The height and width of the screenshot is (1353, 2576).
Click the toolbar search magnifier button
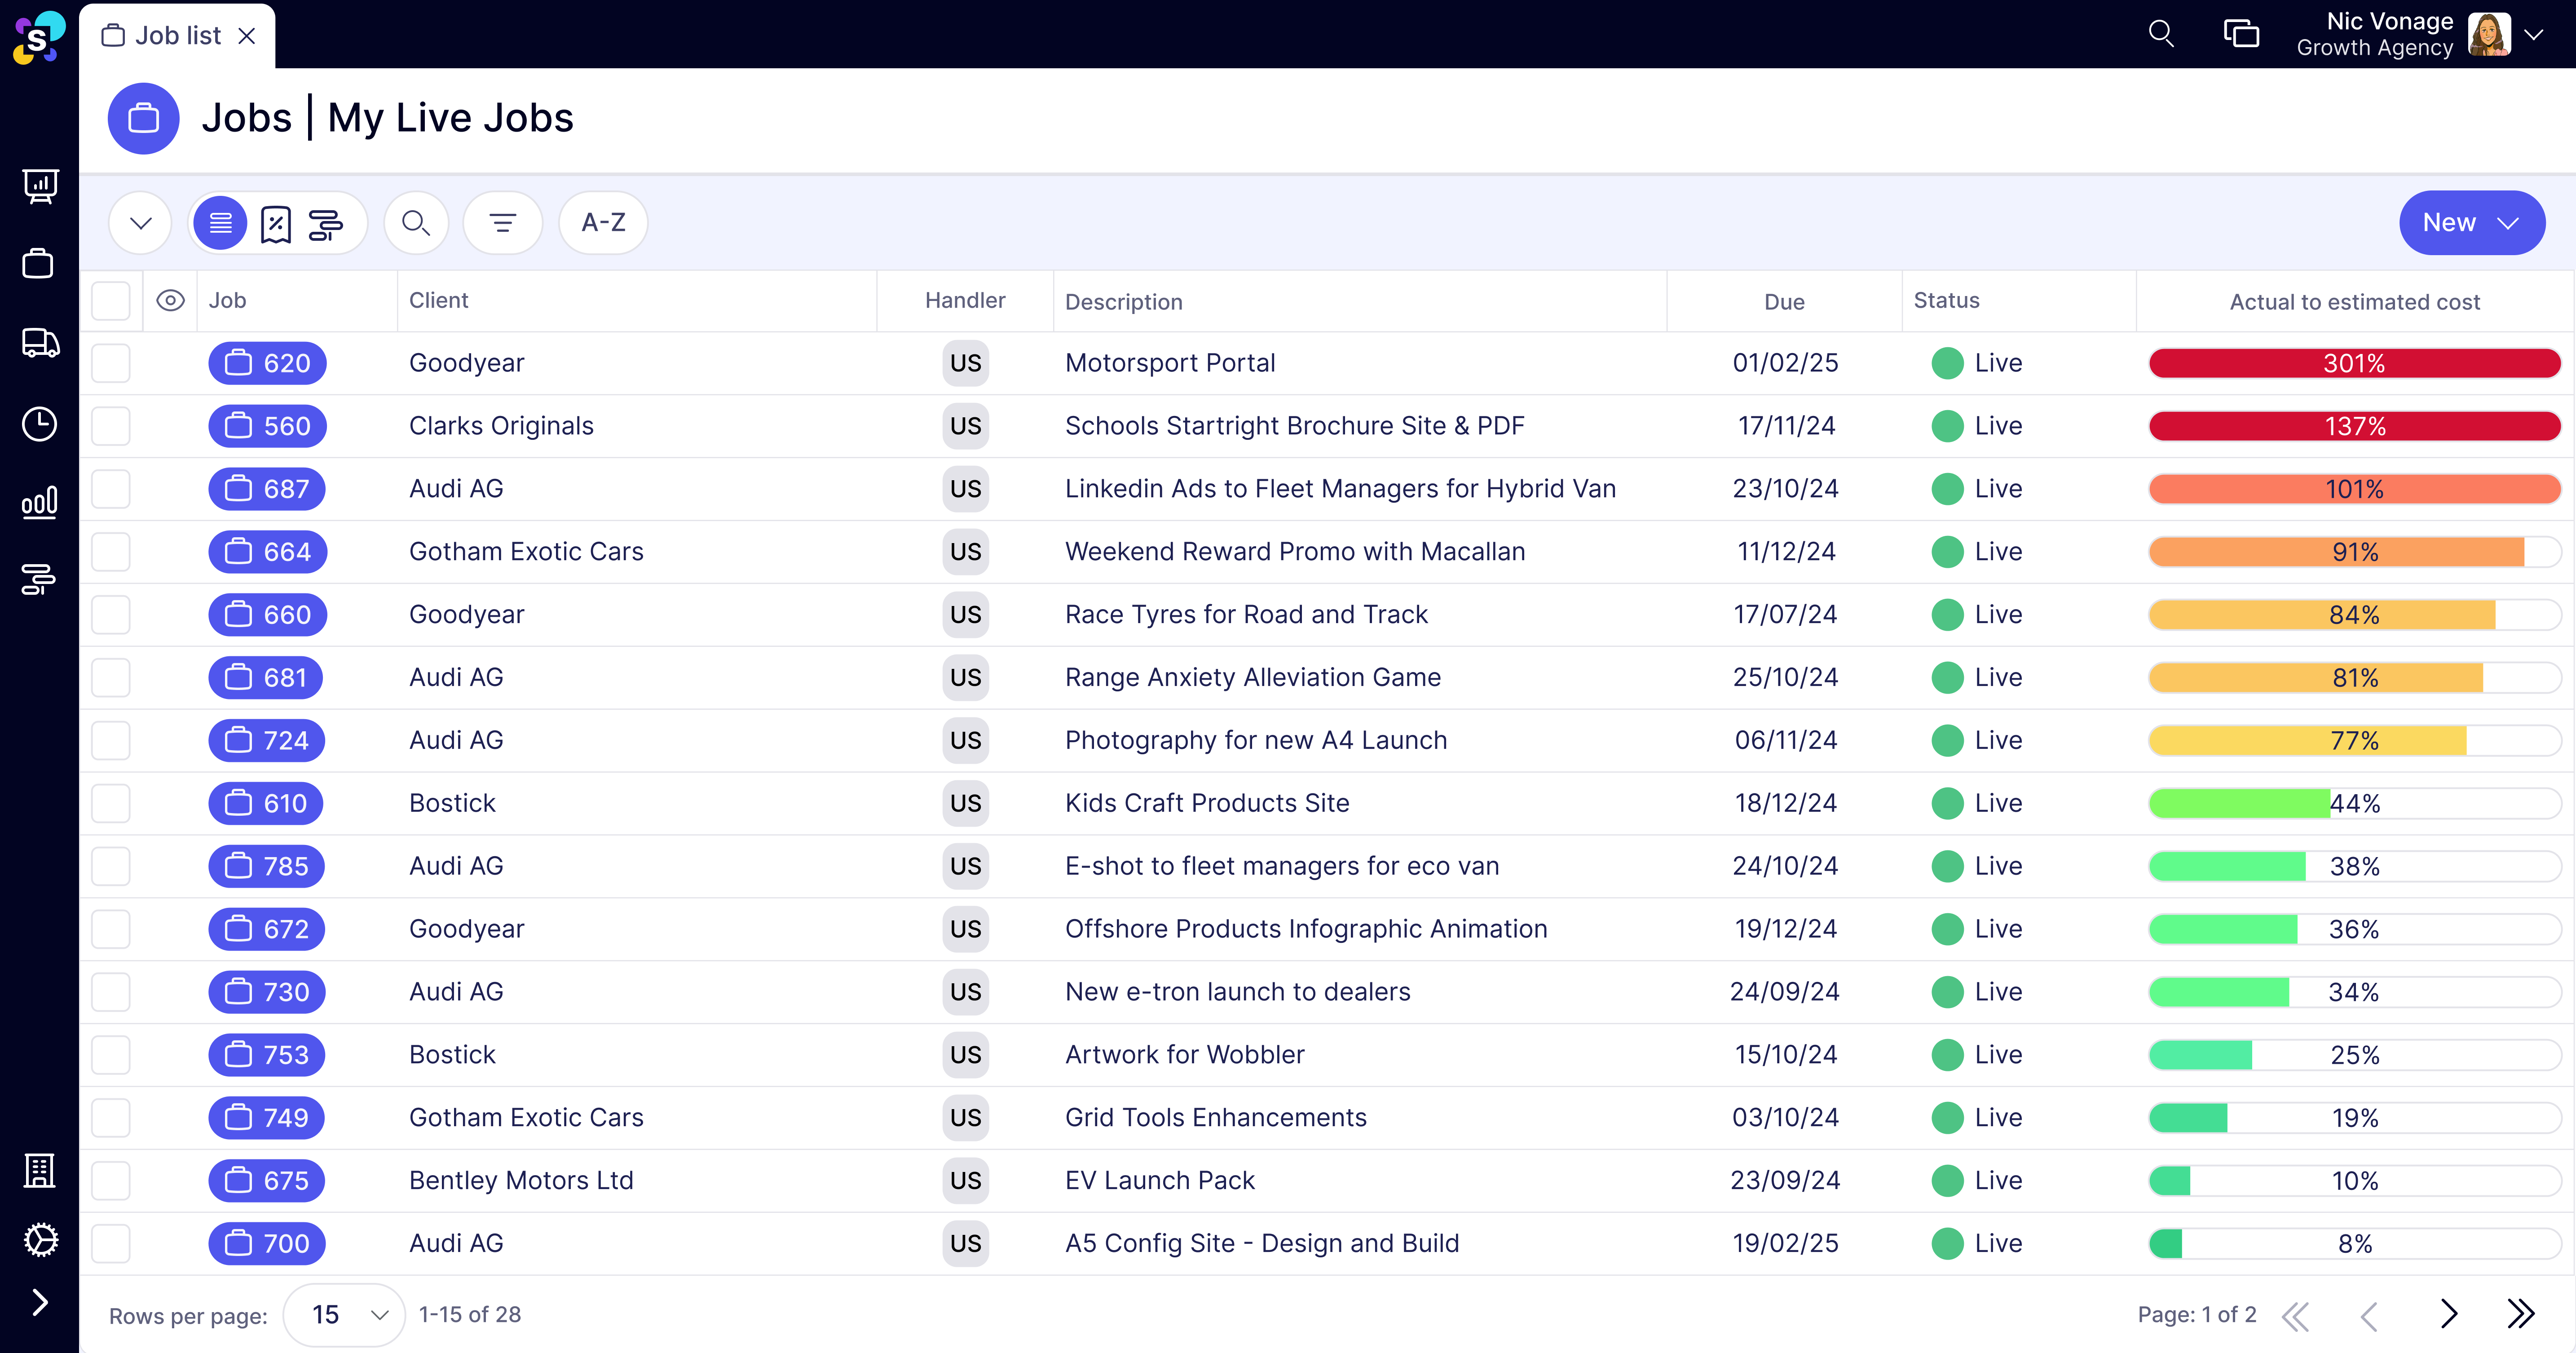tap(416, 223)
